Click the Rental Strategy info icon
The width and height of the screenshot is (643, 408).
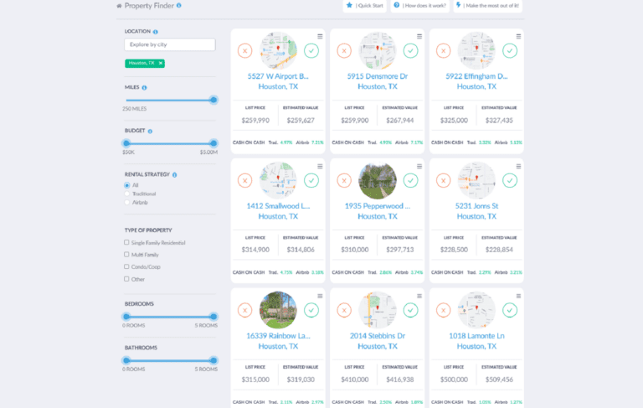tap(174, 175)
